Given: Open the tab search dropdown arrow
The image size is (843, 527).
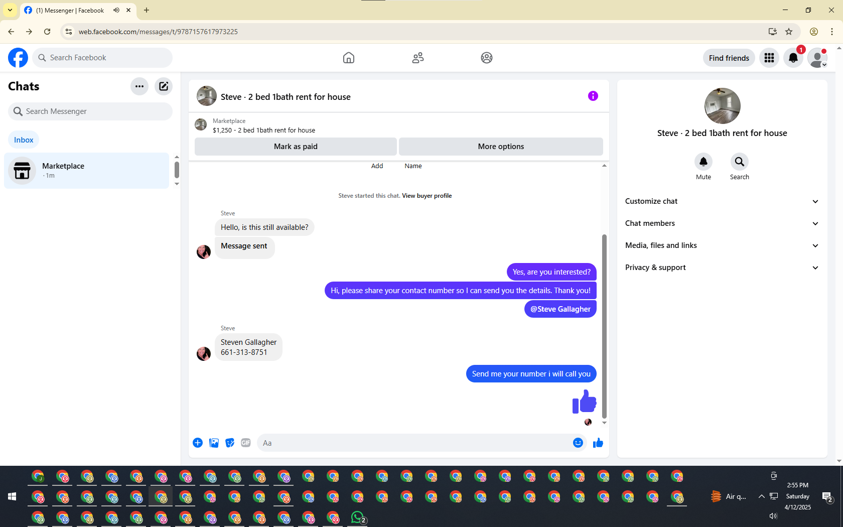Looking at the screenshot, I should [10, 10].
